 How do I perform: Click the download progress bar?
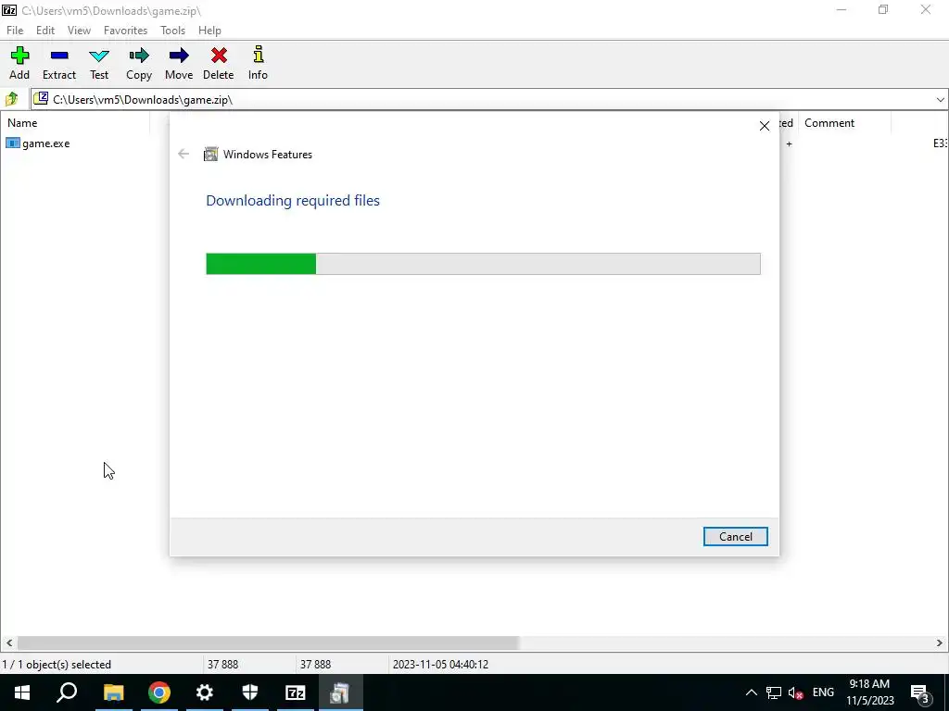483,264
